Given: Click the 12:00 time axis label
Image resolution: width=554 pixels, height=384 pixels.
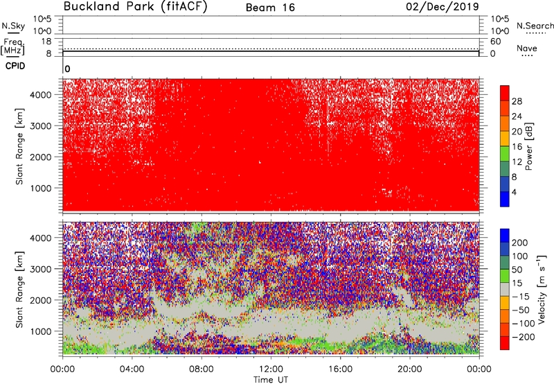Looking at the screenshot, I should (271, 369).
